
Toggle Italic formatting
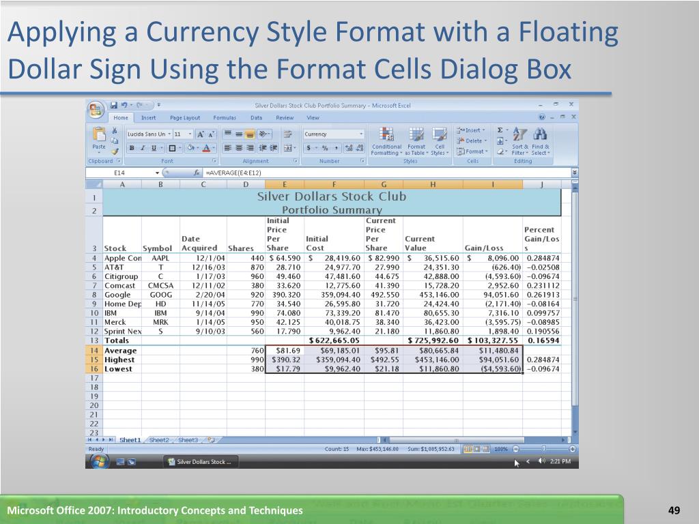pos(143,148)
